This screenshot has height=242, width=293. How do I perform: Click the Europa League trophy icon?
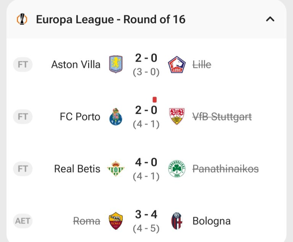click(22, 19)
